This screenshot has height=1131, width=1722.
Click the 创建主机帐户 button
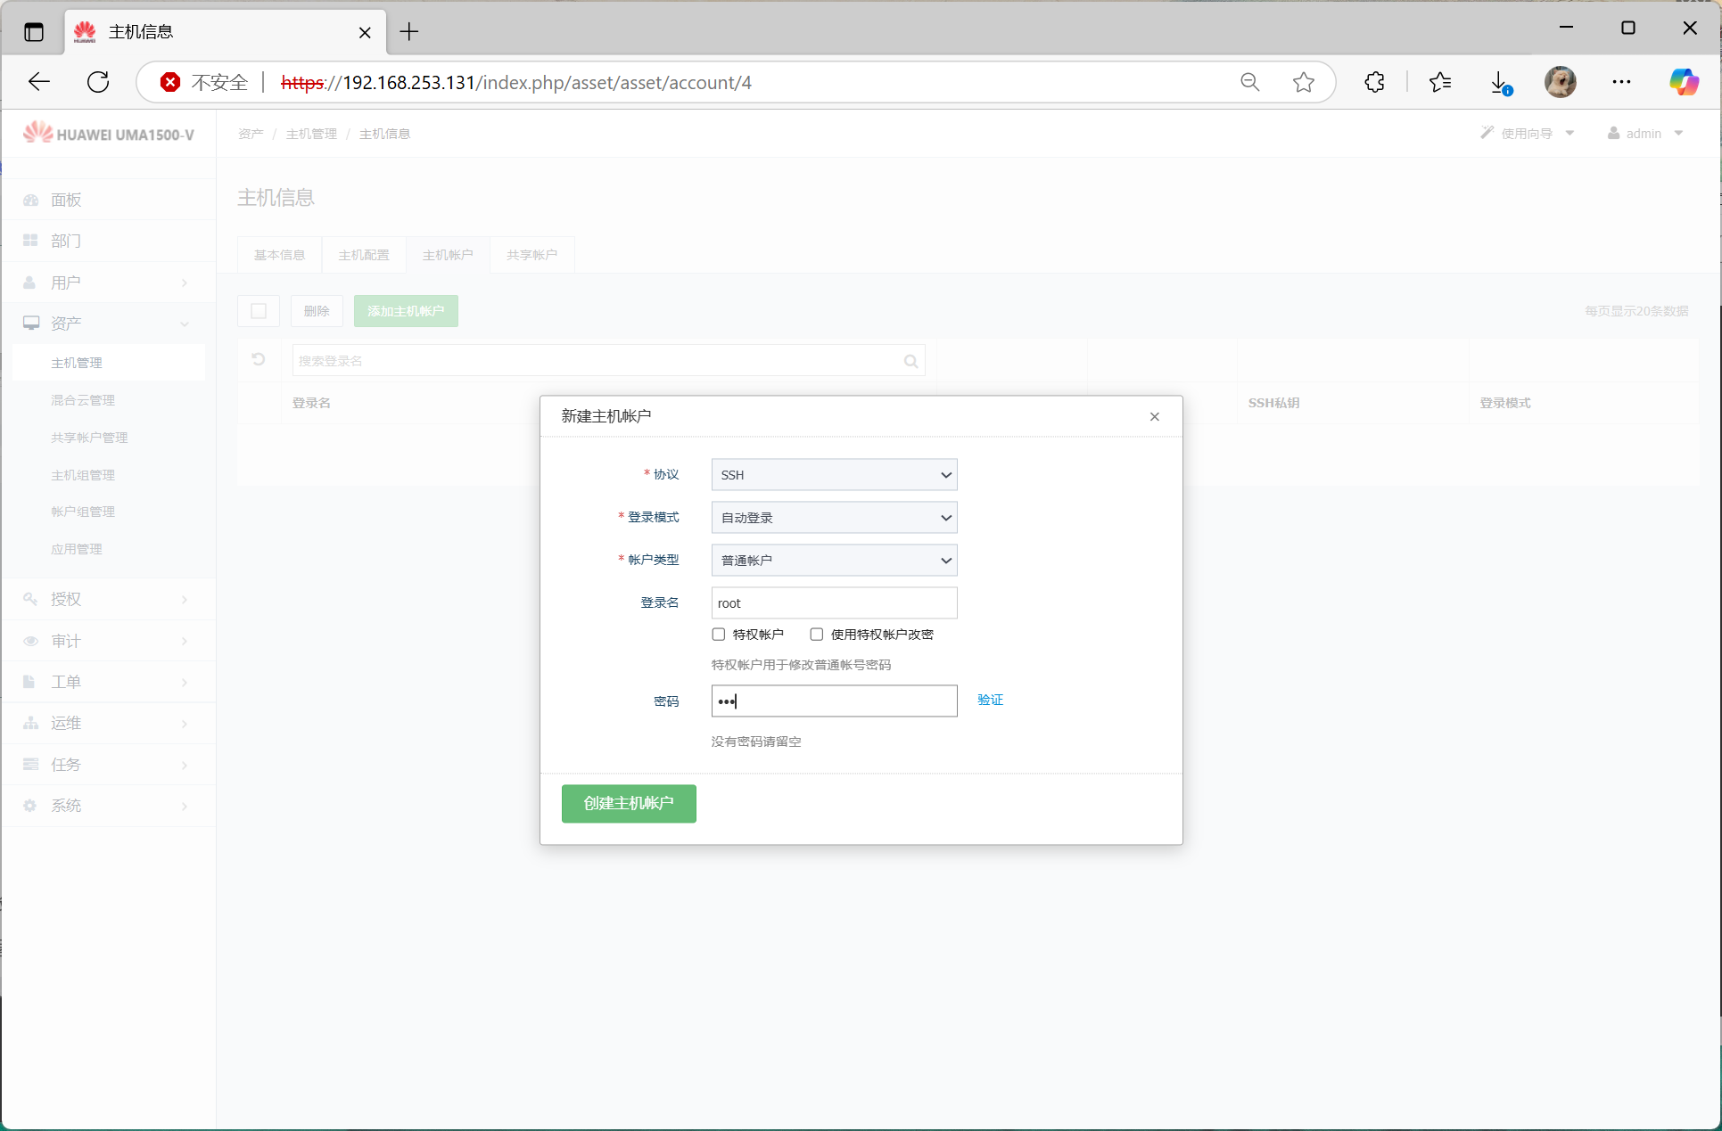[629, 803]
